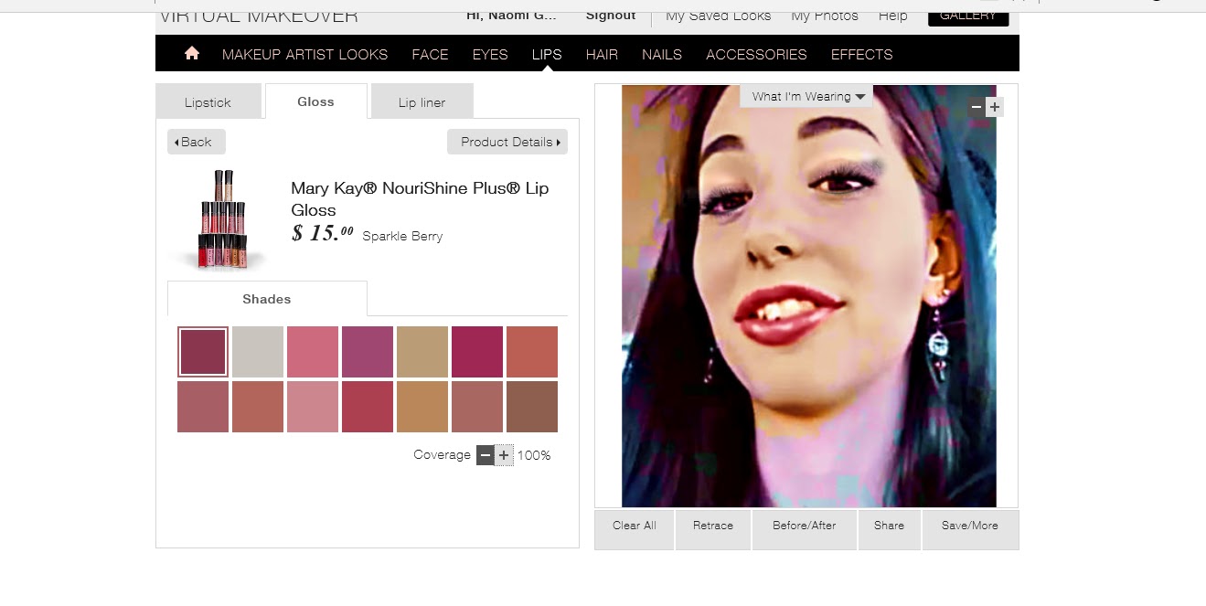
Task: Select the red swatch in second row
Action: point(368,407)
